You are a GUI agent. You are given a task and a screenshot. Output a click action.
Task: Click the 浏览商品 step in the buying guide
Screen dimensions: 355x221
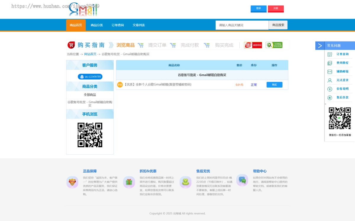pos(125,45)
